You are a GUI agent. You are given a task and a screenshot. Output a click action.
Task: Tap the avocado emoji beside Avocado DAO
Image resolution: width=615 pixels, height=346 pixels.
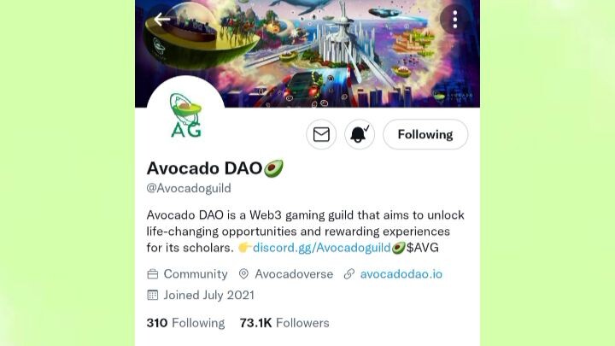point(273,168)
